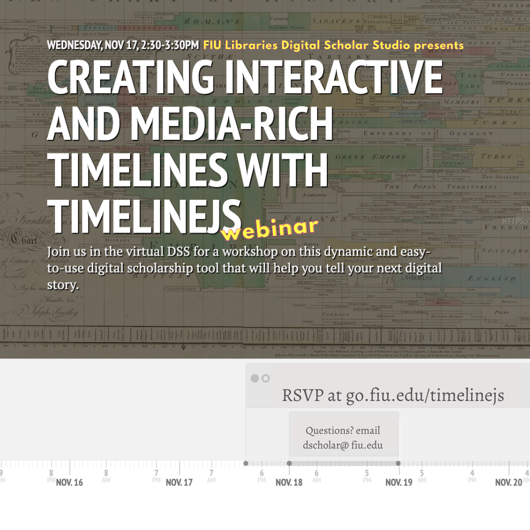Open the go.fiu.edu/timelinejs RSVP link
This screenshot has height=530, width=530.
coord(393,395)
